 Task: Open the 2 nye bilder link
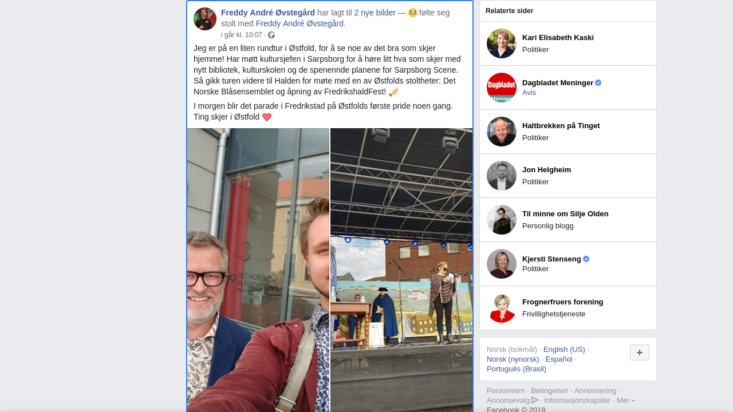click(x=375, y=13)
